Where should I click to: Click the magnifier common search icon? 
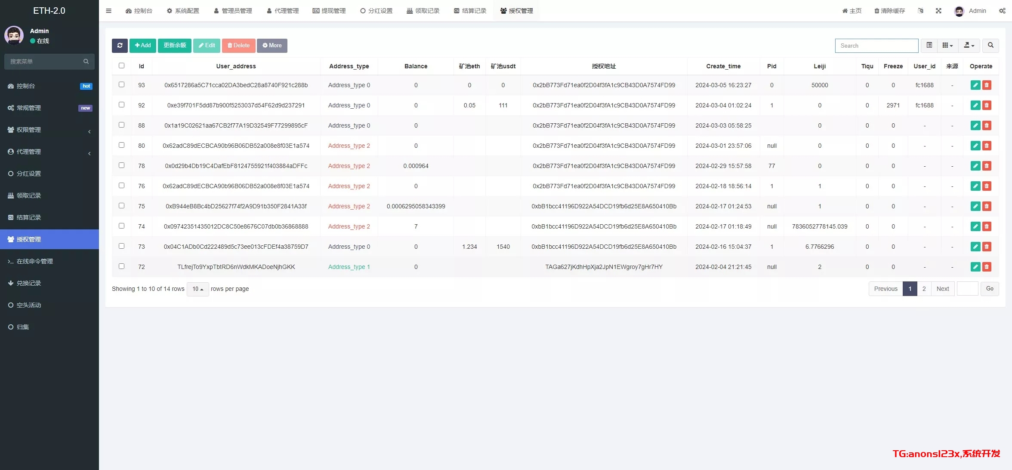(x=990, y=46)
